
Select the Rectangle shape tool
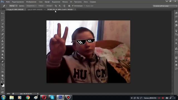(x=3, y=72)
